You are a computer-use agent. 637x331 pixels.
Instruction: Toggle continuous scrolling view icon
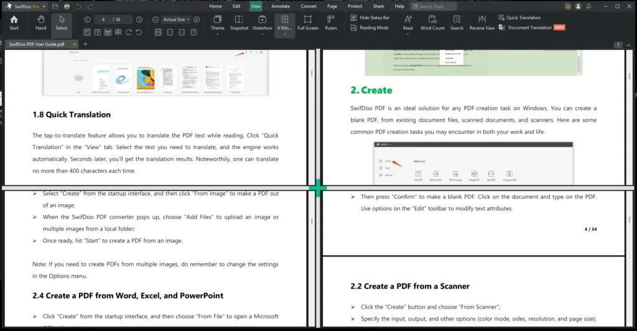[108, 32]
